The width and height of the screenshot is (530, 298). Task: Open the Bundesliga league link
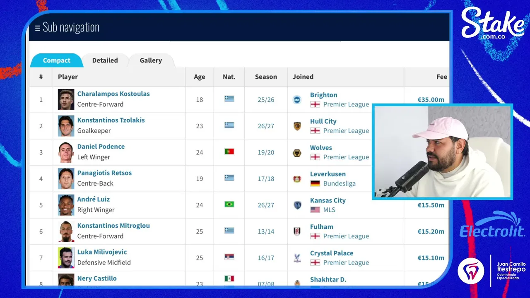pos(339,183)
